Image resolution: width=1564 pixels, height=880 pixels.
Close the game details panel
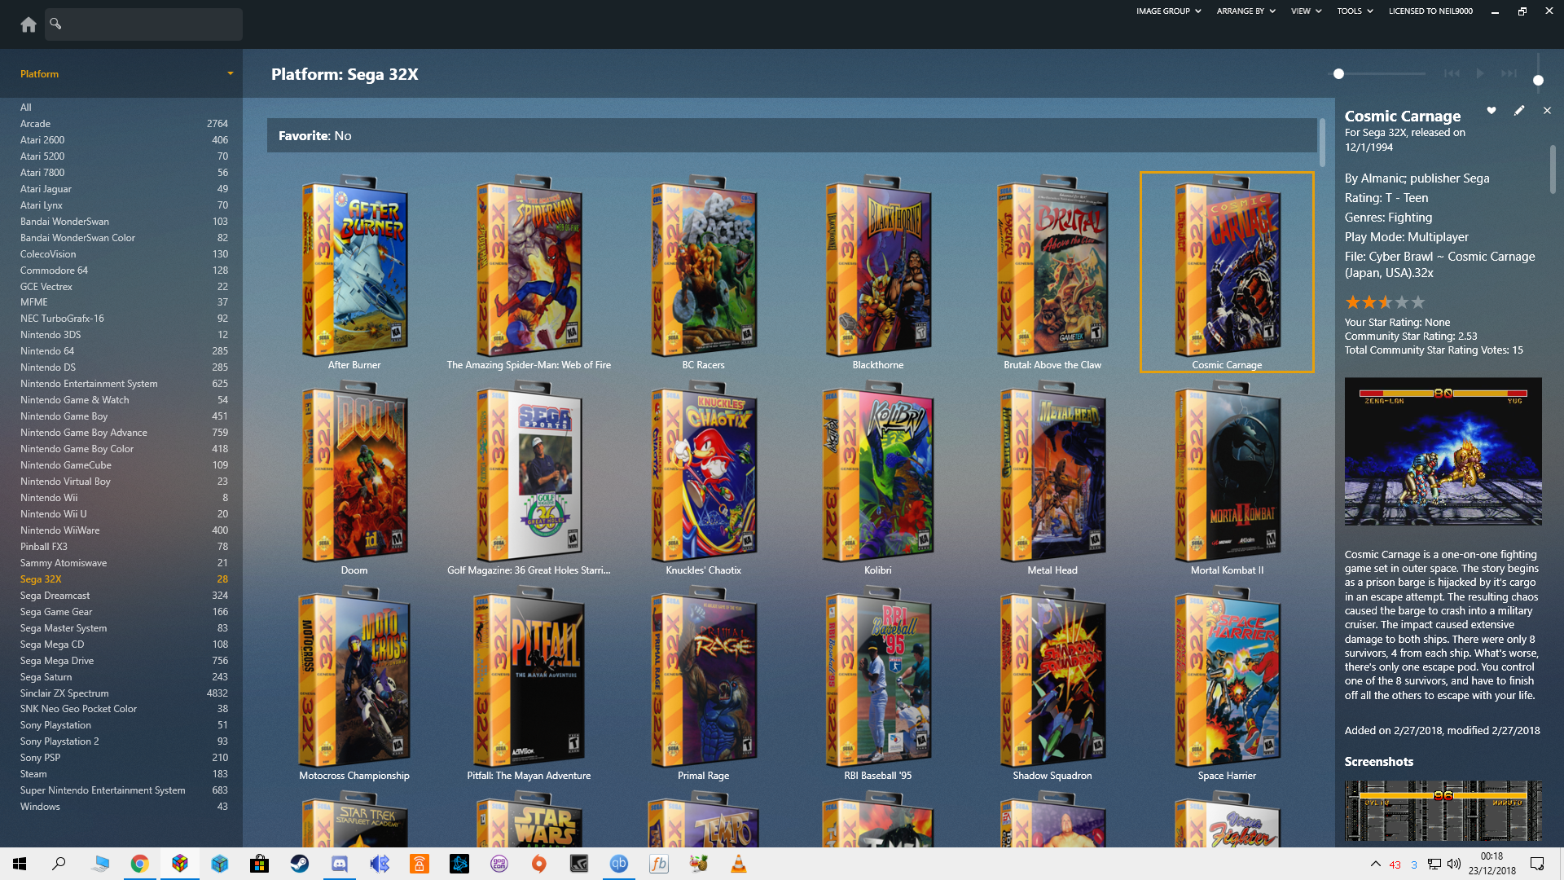pyautogui.click(x=1547, y=111)
